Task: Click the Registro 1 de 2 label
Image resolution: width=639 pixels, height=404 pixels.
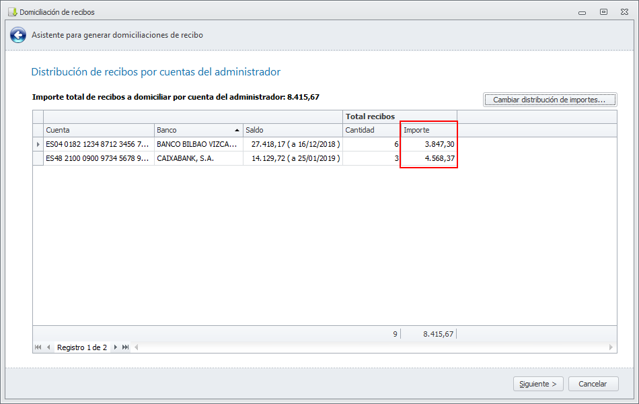Action: (x=82, y=347)
